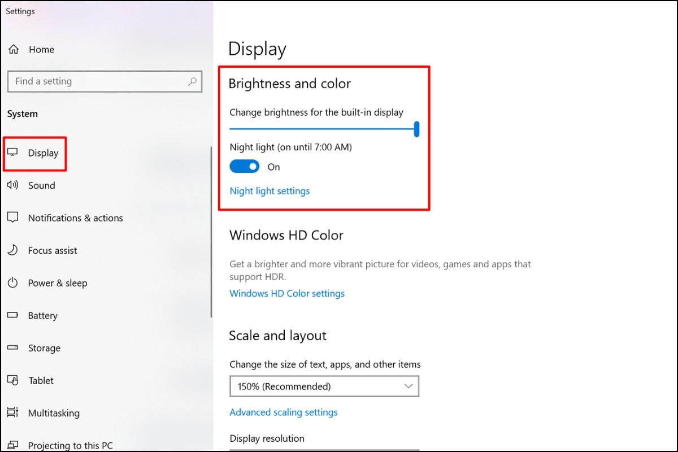678x452 pixels.
Task: Select the Display monitor icon
Action: tap(12, 153)
